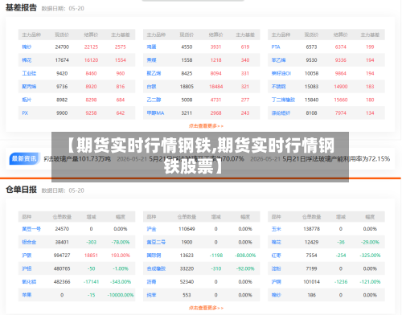Select the 苹果 percentage -10000.00%

point(121,295)
